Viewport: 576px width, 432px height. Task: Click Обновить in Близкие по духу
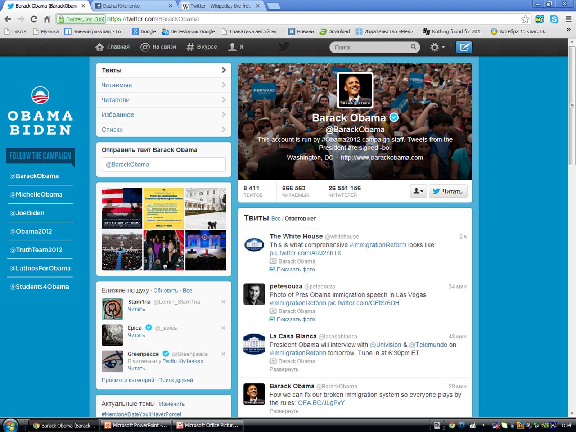(166, 291)
